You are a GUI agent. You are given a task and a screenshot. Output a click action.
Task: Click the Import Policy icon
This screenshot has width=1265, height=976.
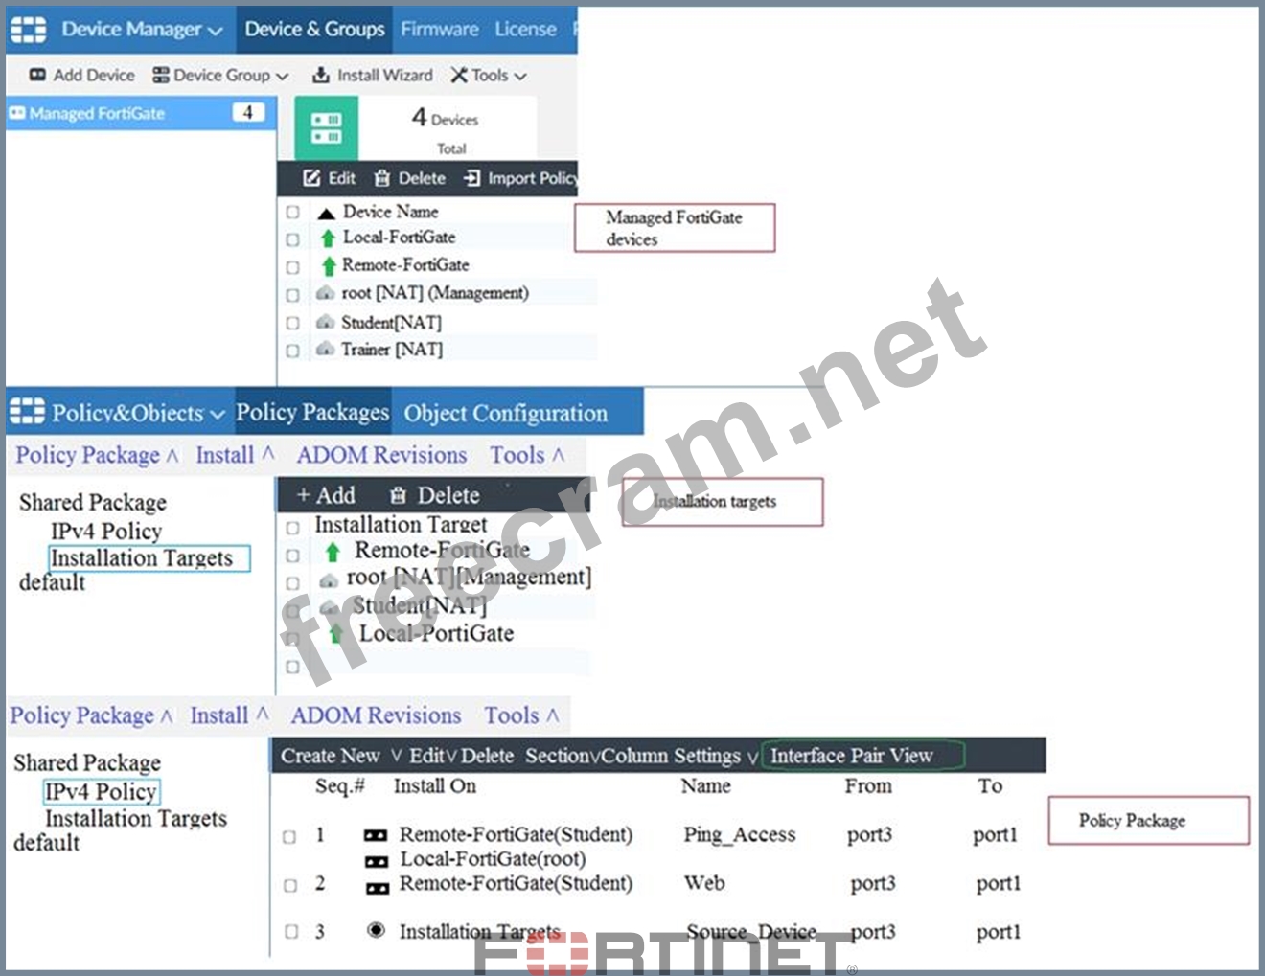[x=472, y=178]
